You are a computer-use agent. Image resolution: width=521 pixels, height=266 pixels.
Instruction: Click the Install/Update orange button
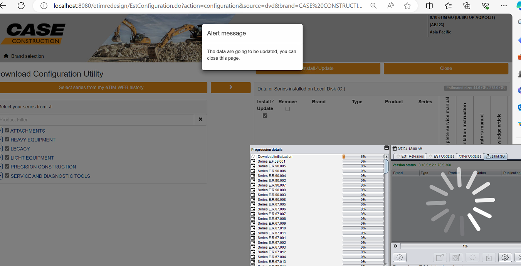(318, 68)
